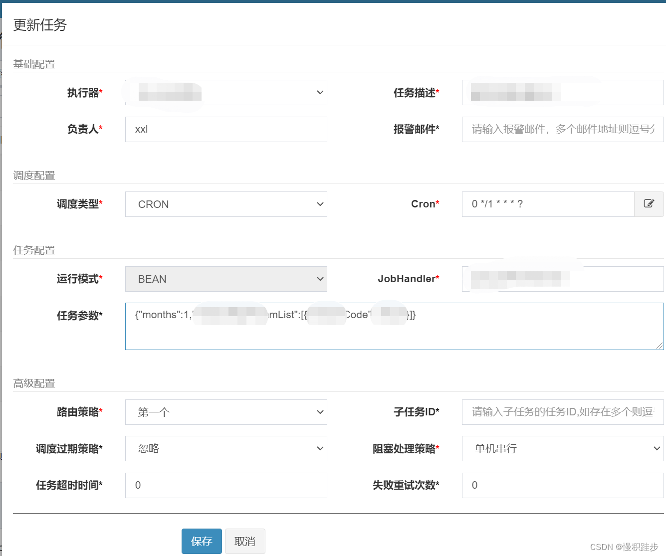Focus the 负责人 field containing xxl
Viewport: 666px width, 556px height.
[226, 130]
